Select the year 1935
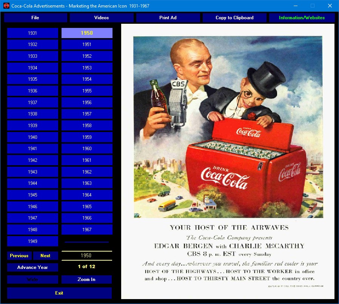The width and height of the screenshot is (339, 304). [x=32, y=79]
